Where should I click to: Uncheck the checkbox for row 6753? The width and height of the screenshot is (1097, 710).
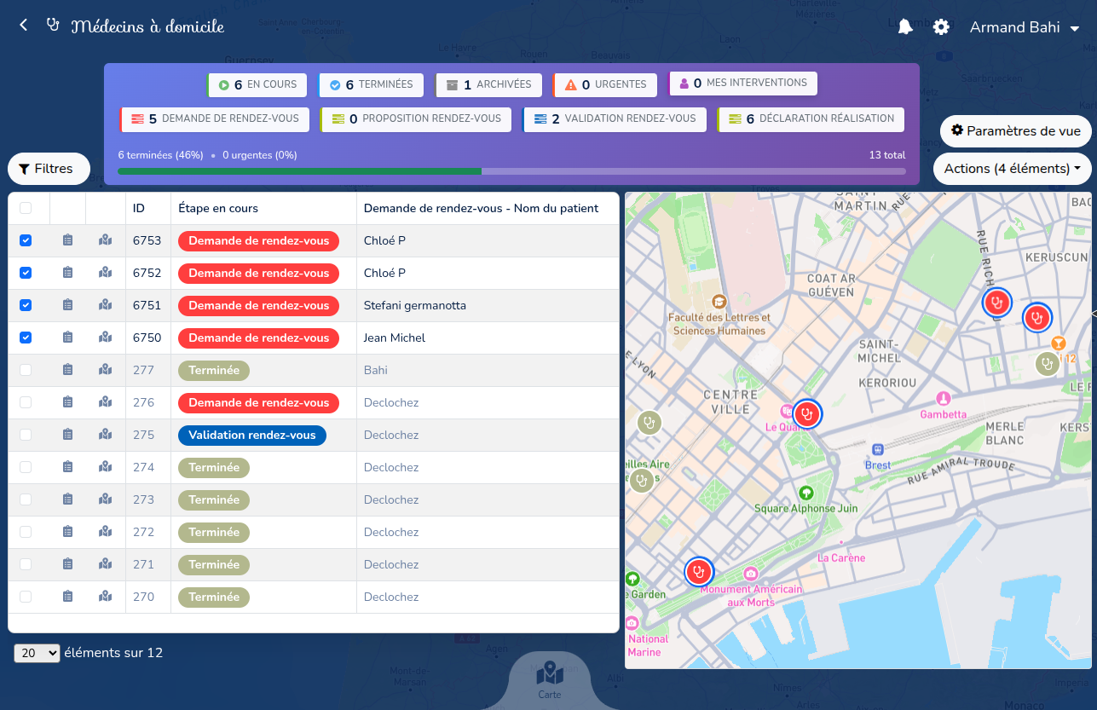pos(26,240)
